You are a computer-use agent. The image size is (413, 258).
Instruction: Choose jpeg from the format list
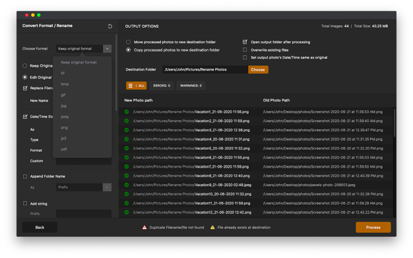[x=65, y=117]
